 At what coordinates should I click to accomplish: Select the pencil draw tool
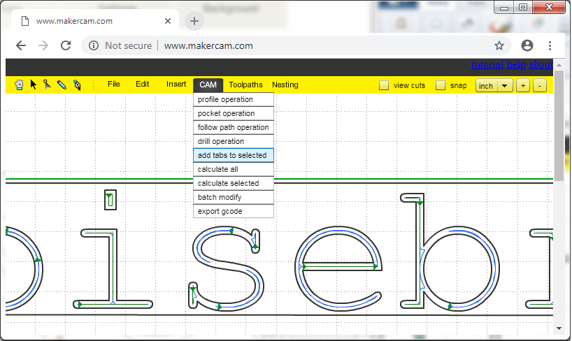(62, 85)
